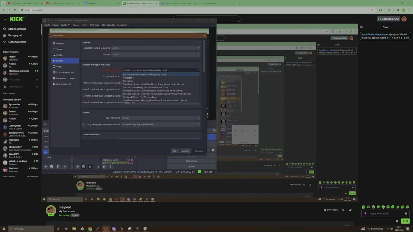Choose Wyłączone in the device list
Image resolution: width=413 pixels, height=232 pixels.
click(161, 78)
